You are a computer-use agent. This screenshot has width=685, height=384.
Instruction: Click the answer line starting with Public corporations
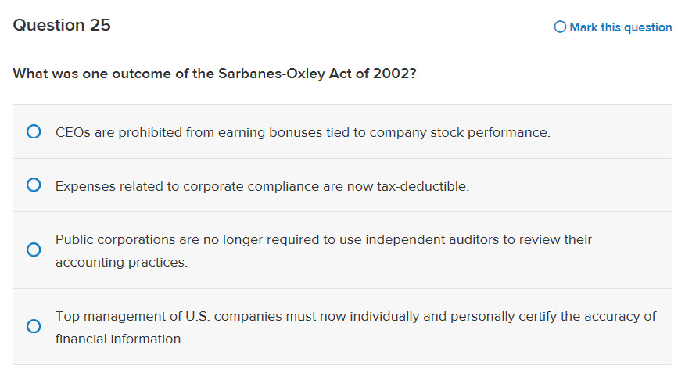[324, 239]
